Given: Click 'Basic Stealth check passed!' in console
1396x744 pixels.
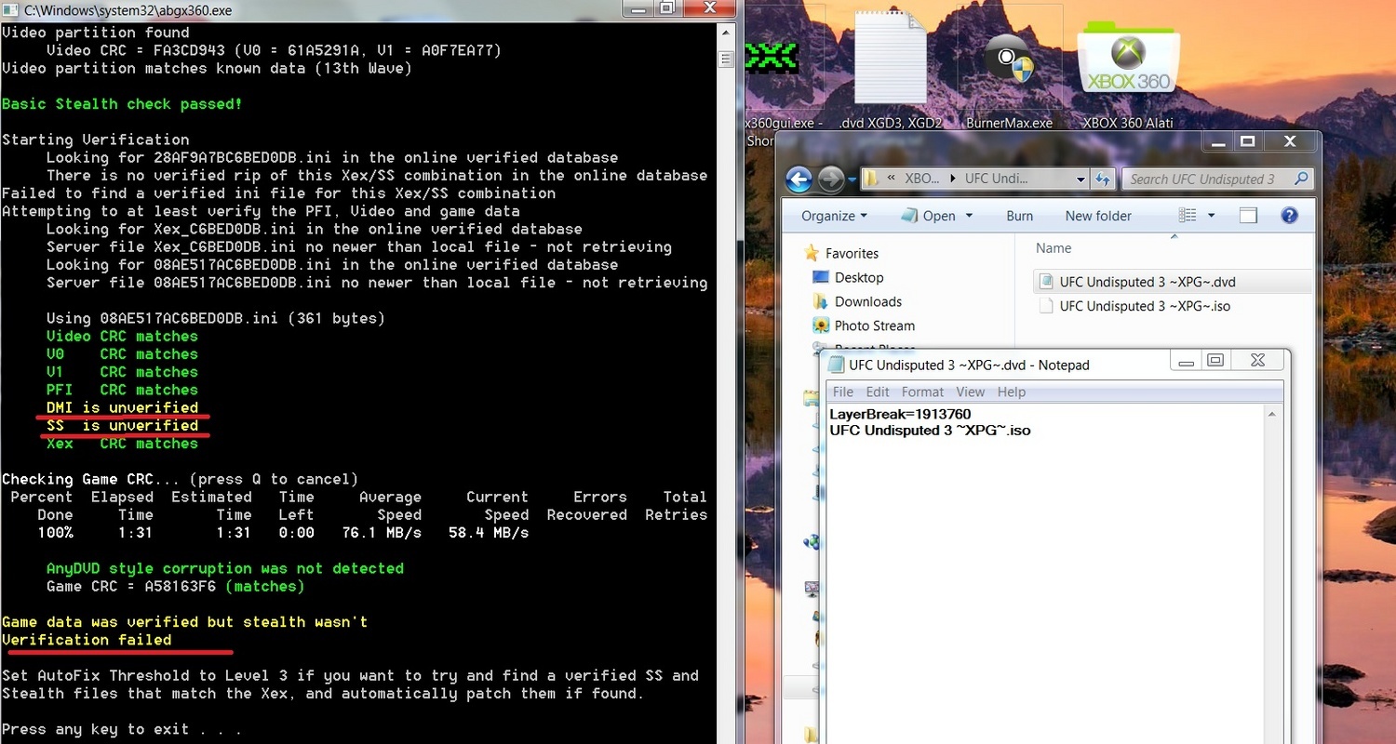Looking at the screenshot, I should pyautogui.click(x=122, y=103).
